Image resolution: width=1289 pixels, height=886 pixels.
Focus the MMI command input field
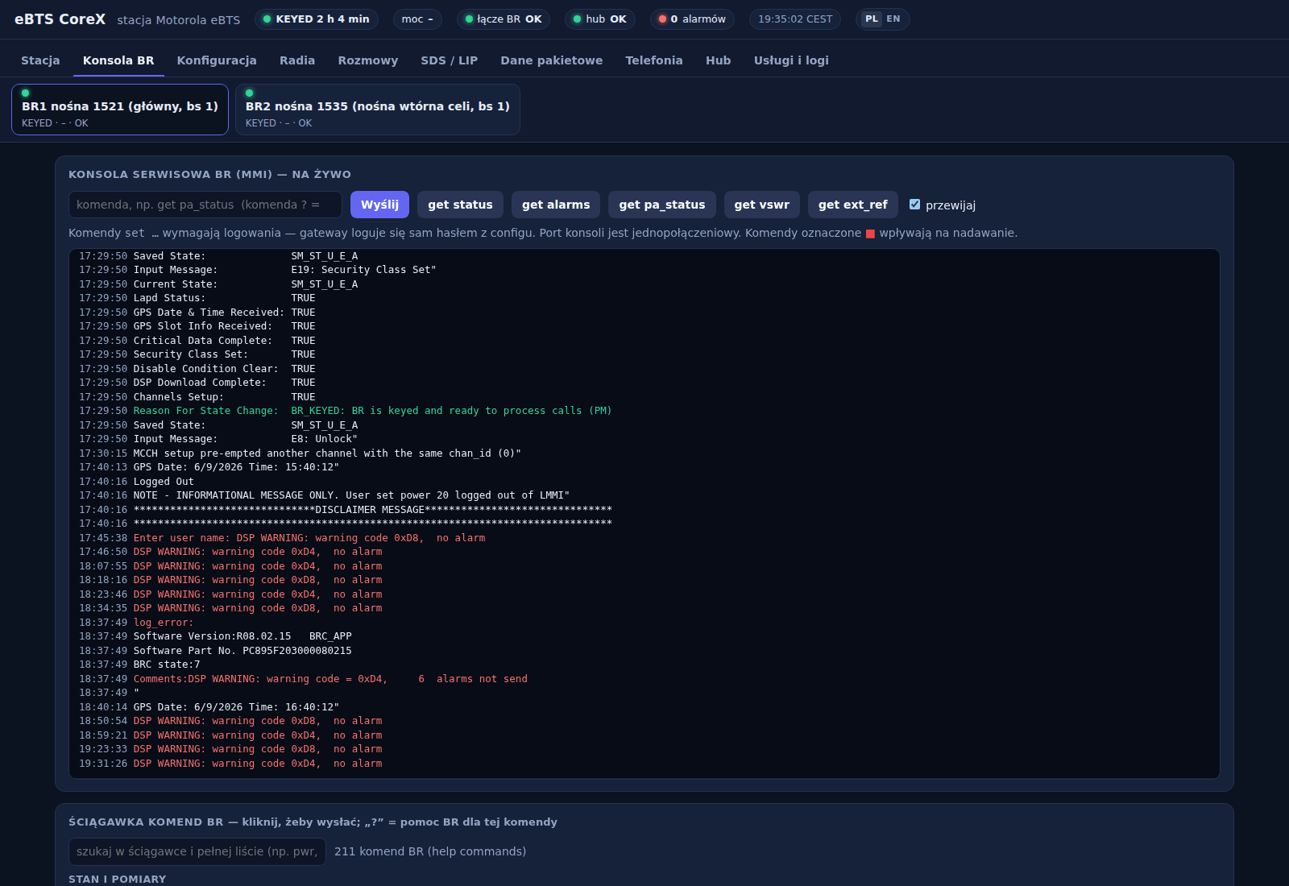(205, 205)
